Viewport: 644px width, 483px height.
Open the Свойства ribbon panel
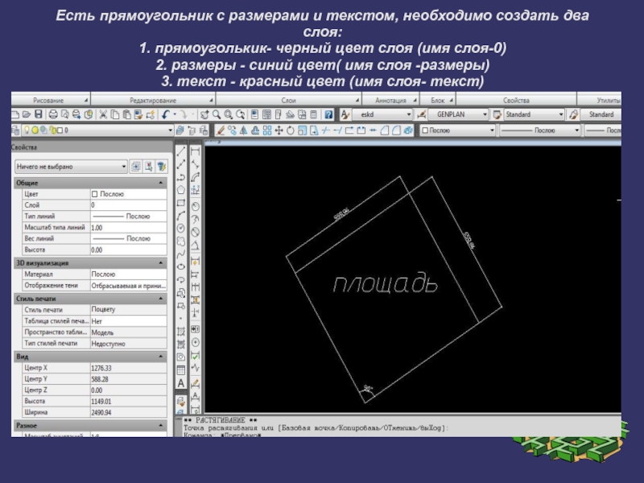coord(516,100)
